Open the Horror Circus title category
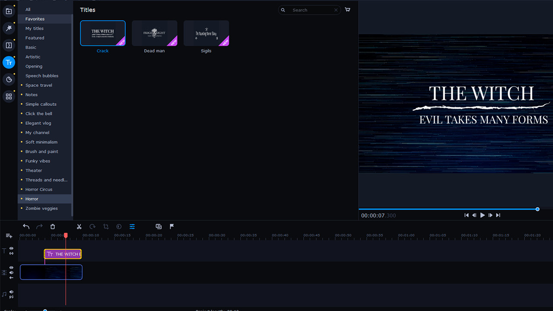The width and height of the screenshot is (553, 311). (39, 189)
